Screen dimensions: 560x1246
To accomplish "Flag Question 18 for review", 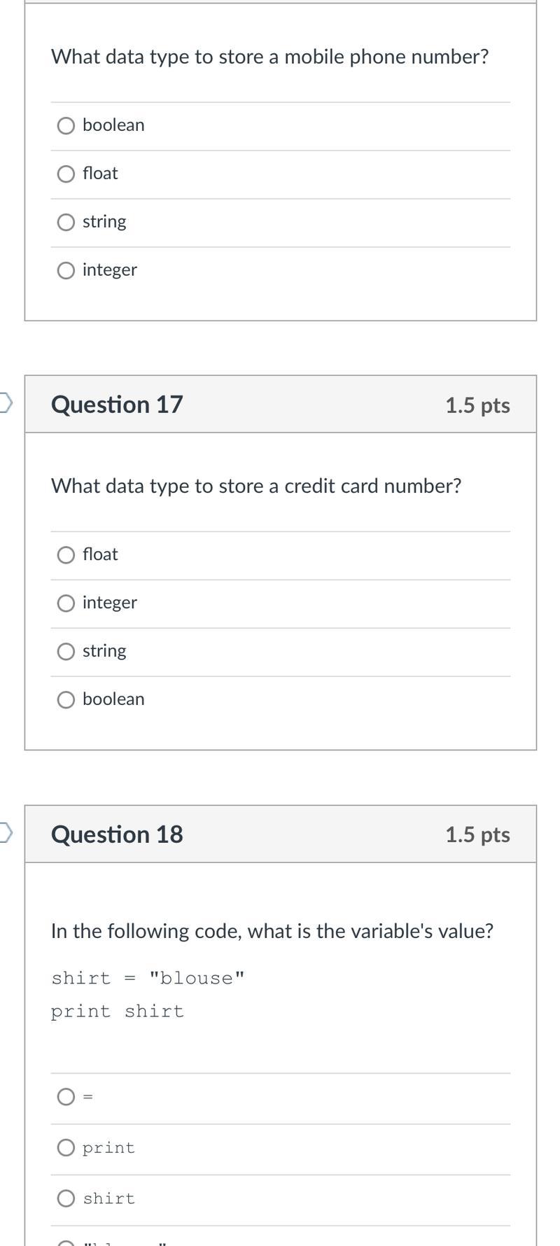I will coord(5,832).
